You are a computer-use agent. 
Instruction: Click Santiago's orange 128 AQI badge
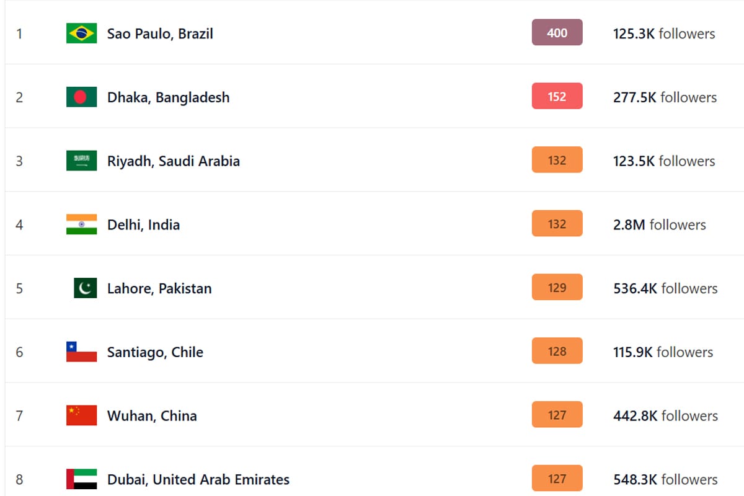(557, 352)
